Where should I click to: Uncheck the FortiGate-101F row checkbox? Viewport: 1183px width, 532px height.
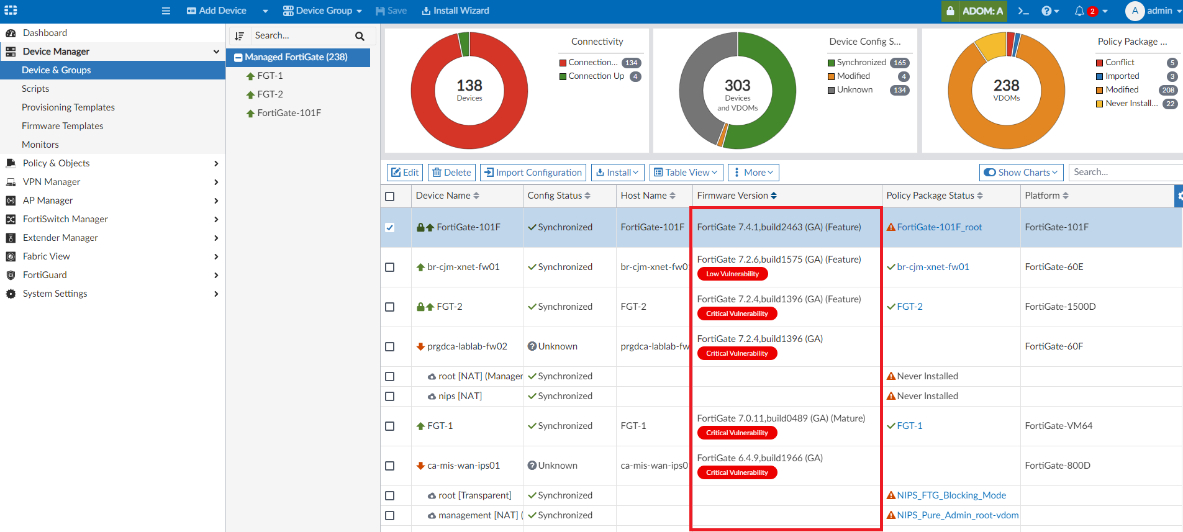click(x=390, y=227)
